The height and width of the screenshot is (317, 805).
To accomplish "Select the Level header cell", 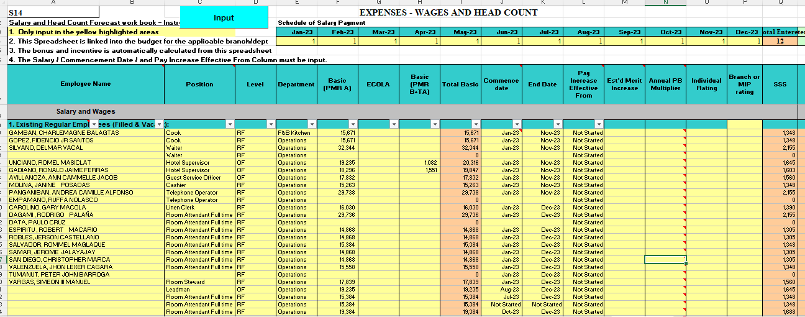I will tap(255, 84).
